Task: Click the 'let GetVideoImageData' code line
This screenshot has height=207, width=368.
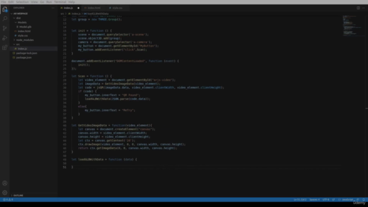Action: coord(112,125)
